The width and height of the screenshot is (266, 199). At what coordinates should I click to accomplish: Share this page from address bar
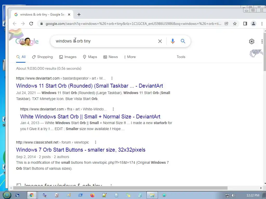coord(227,24)
